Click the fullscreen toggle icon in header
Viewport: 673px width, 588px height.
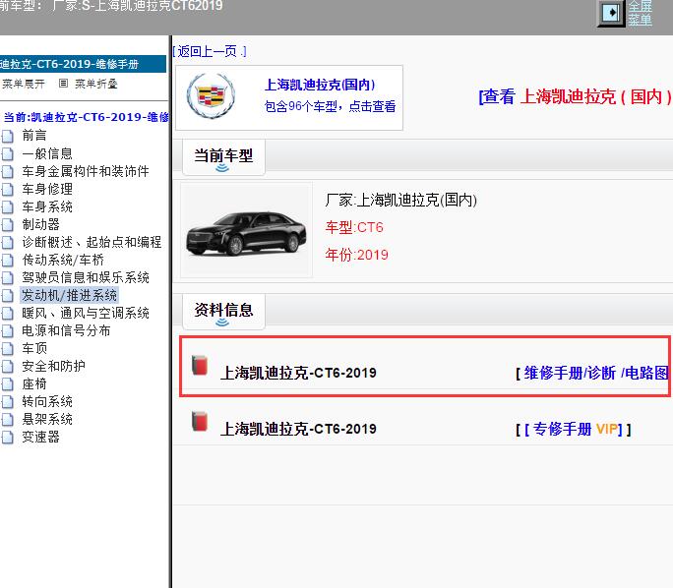[611, 13]
